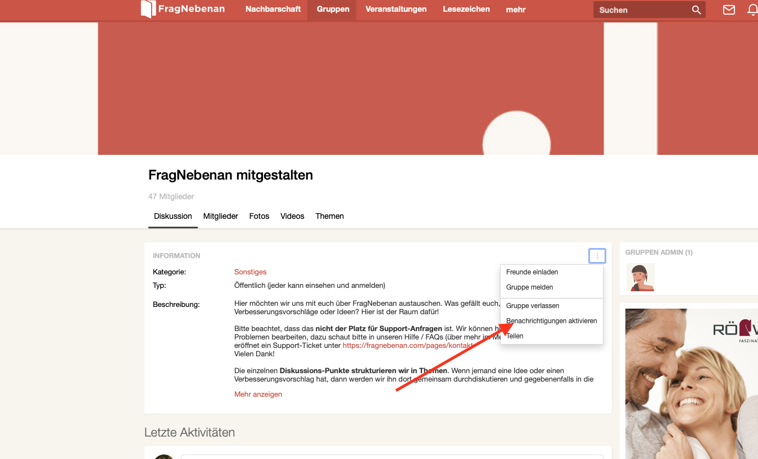Click the search magnifier icon
This screenshot has height=459, width=758.
696,10
